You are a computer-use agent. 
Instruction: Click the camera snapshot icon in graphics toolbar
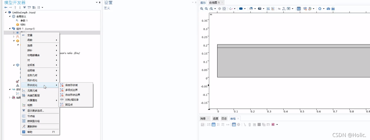328,9
